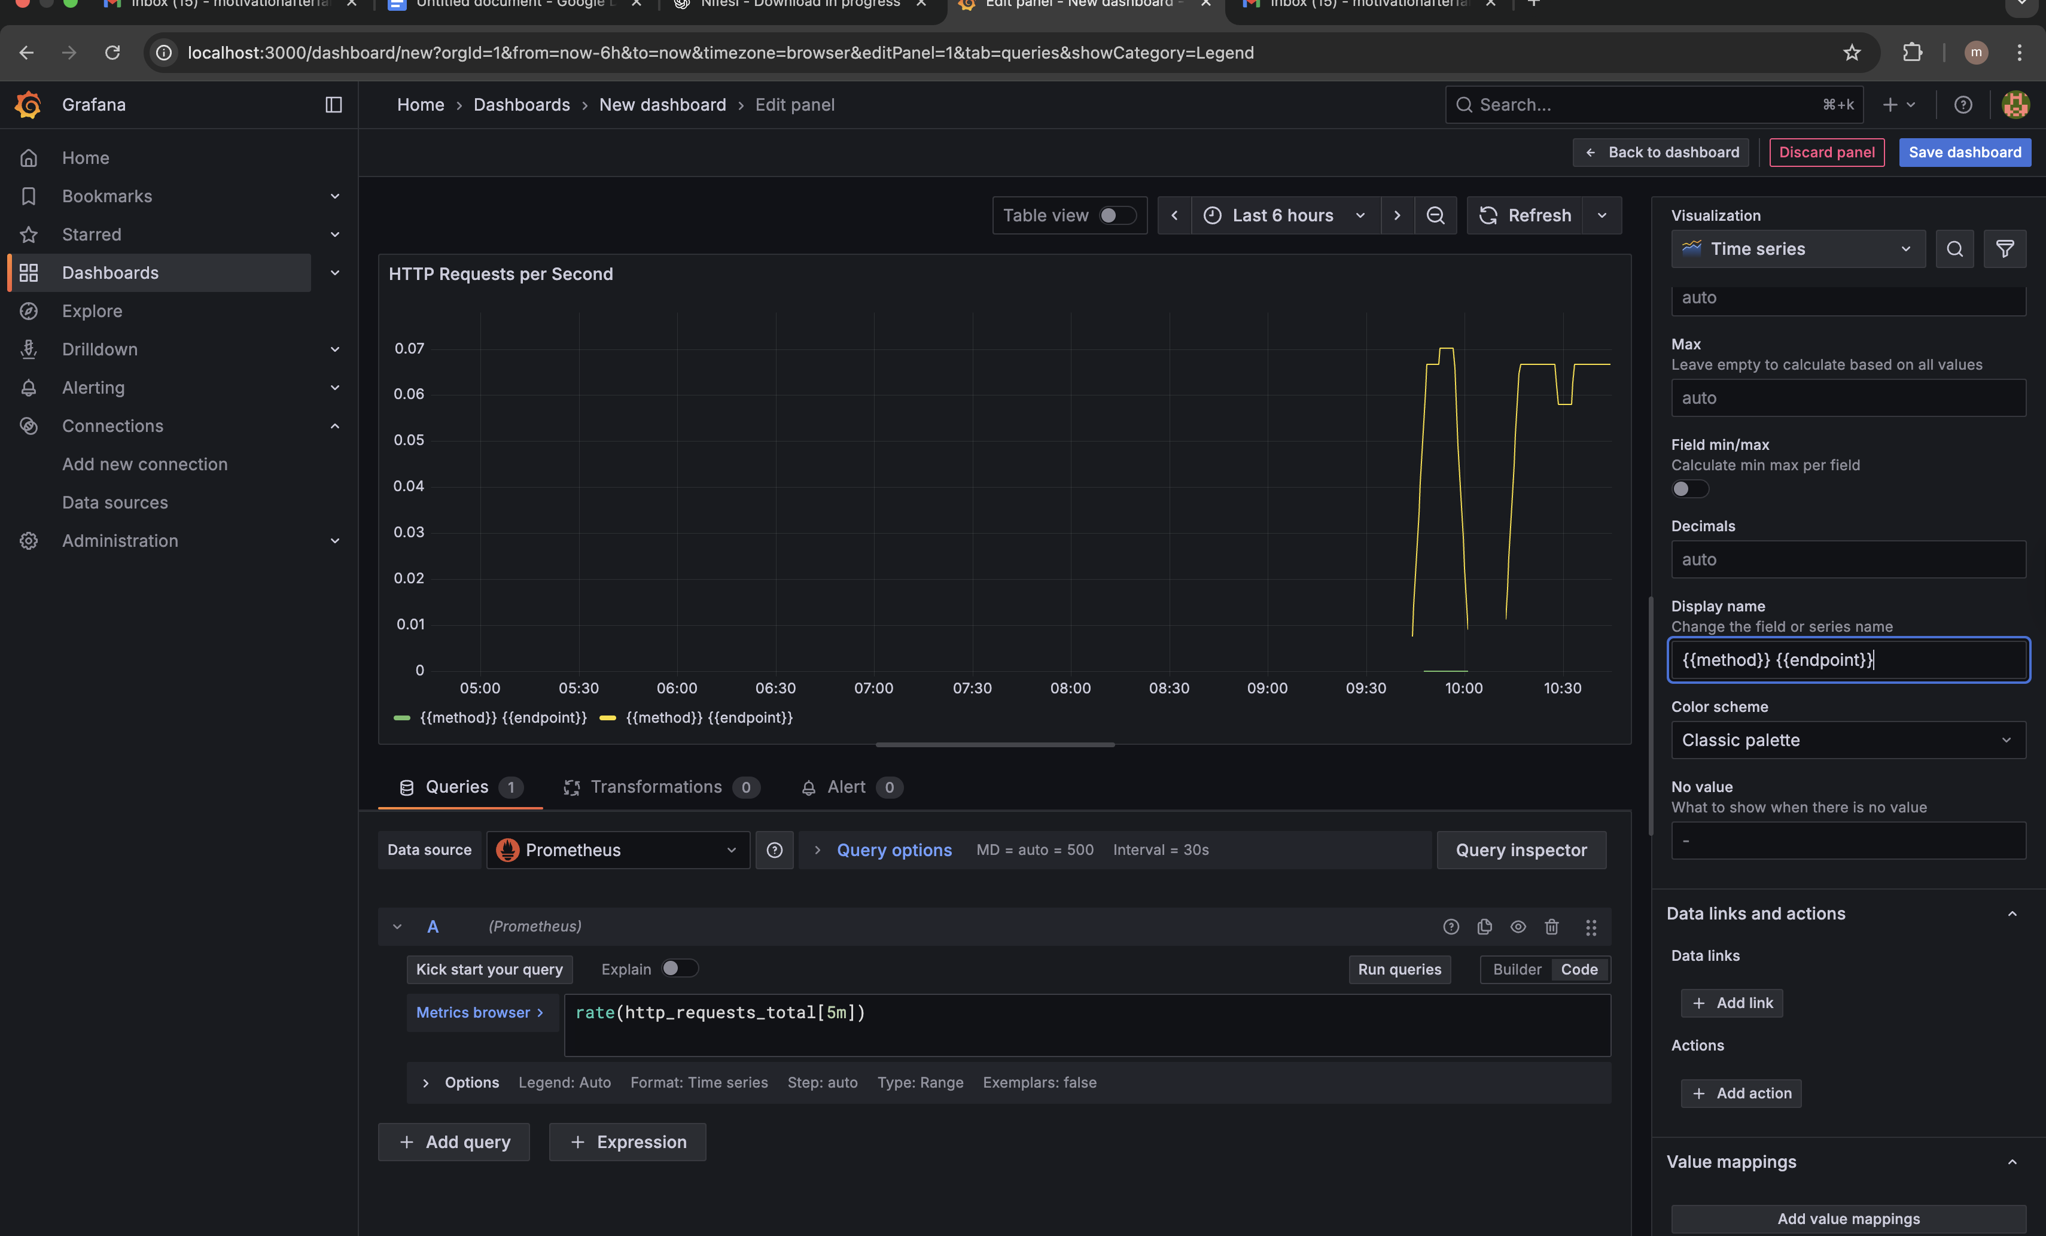Click the green legend color swatch

[402, 718]
